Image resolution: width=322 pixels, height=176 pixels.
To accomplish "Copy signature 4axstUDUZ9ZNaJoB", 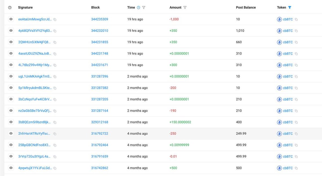I will [55, 54].
